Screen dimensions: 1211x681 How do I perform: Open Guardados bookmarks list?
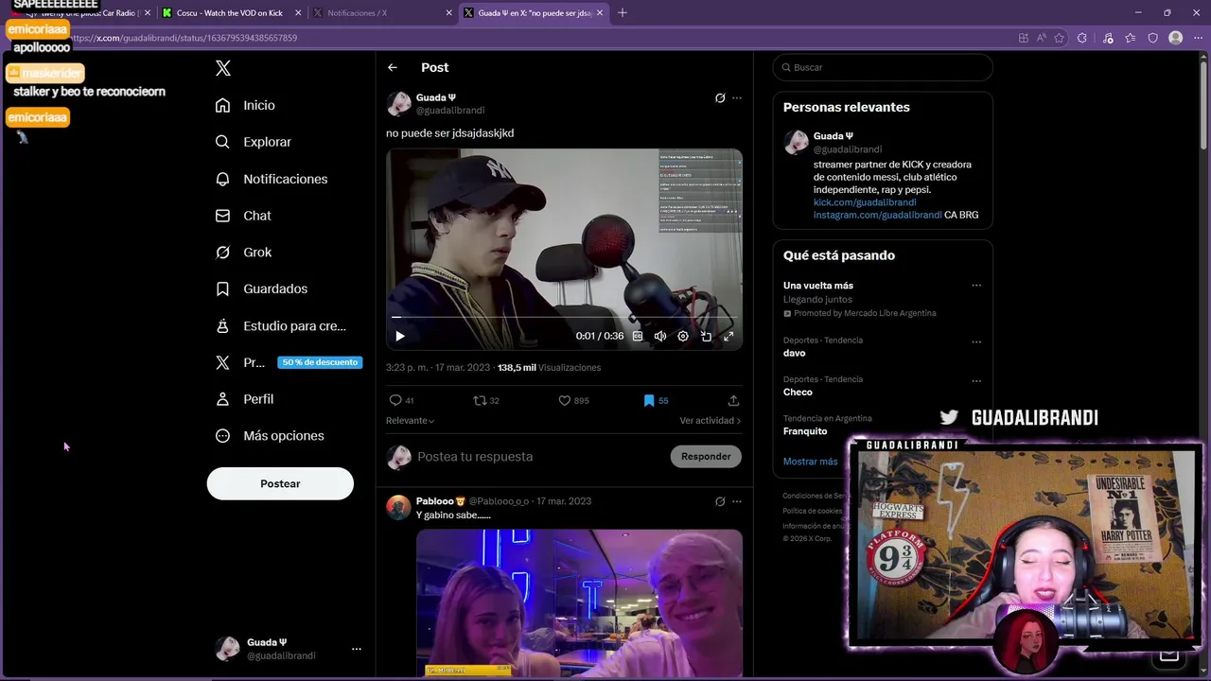261,288
